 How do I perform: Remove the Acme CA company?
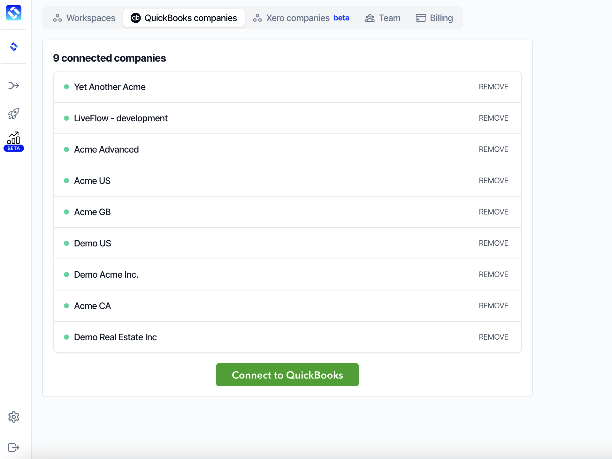click(x=493, y=306)
